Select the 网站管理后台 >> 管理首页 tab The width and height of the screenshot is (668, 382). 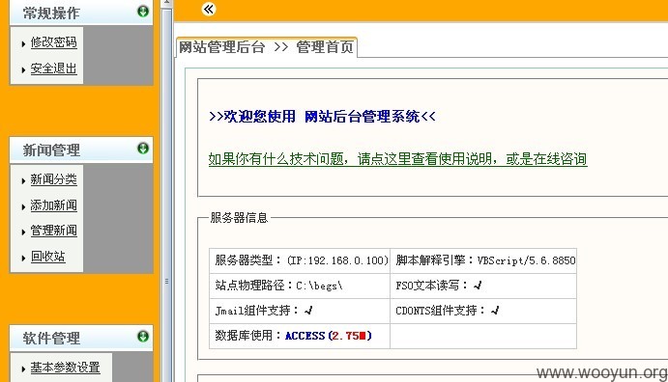pyautogui.click(x=267, y=47)
